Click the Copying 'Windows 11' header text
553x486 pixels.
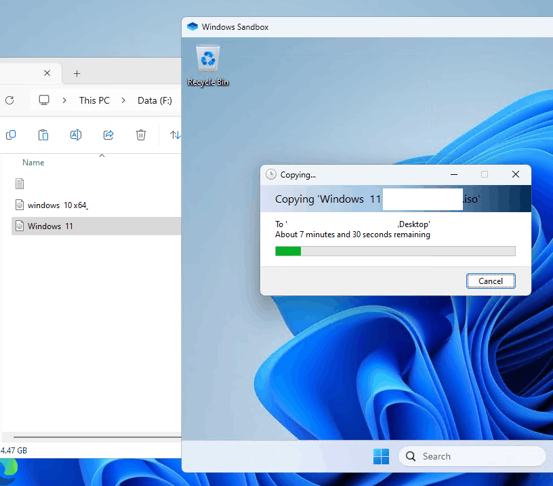click(327, 199)
